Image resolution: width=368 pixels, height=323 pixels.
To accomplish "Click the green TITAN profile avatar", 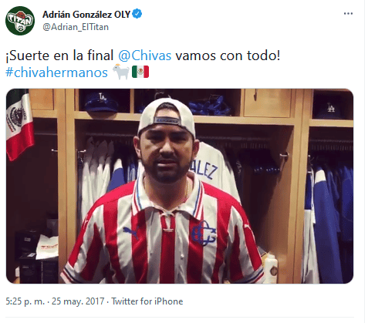I will pos(20,21).
